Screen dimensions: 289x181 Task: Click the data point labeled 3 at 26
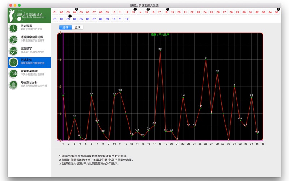206,60
